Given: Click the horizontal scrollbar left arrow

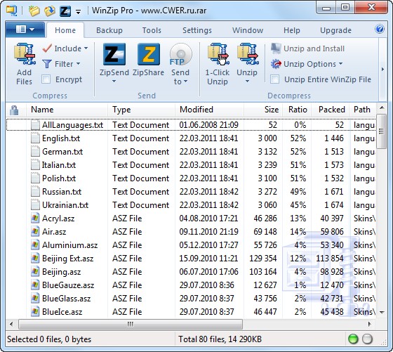Looking at the screenshot, I should tap(11, 324).
